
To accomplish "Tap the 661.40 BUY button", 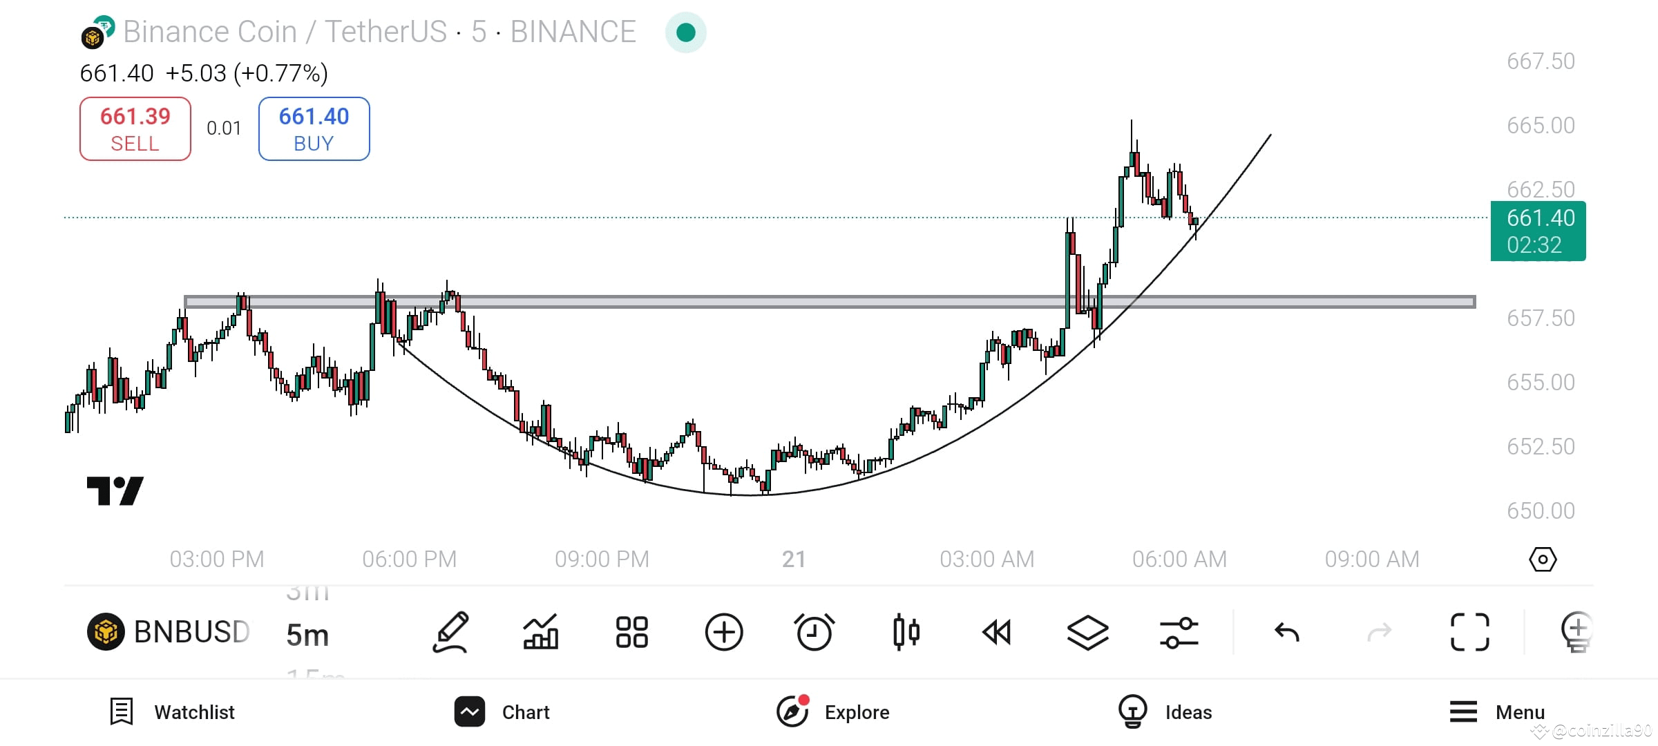I will [314, 129].
